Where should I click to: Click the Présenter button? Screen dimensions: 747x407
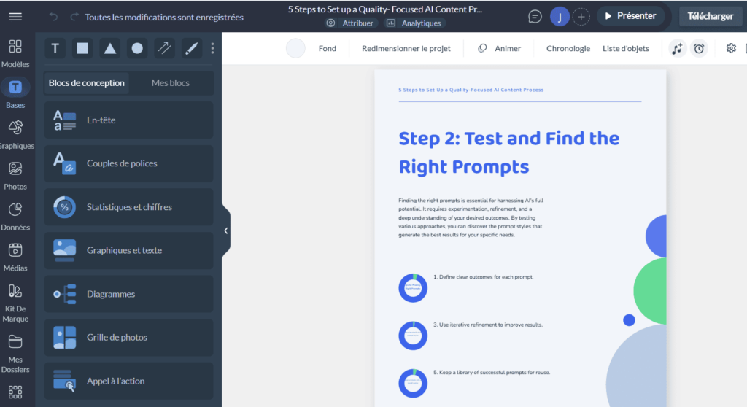pyautogui.click(x=630, y=16)
